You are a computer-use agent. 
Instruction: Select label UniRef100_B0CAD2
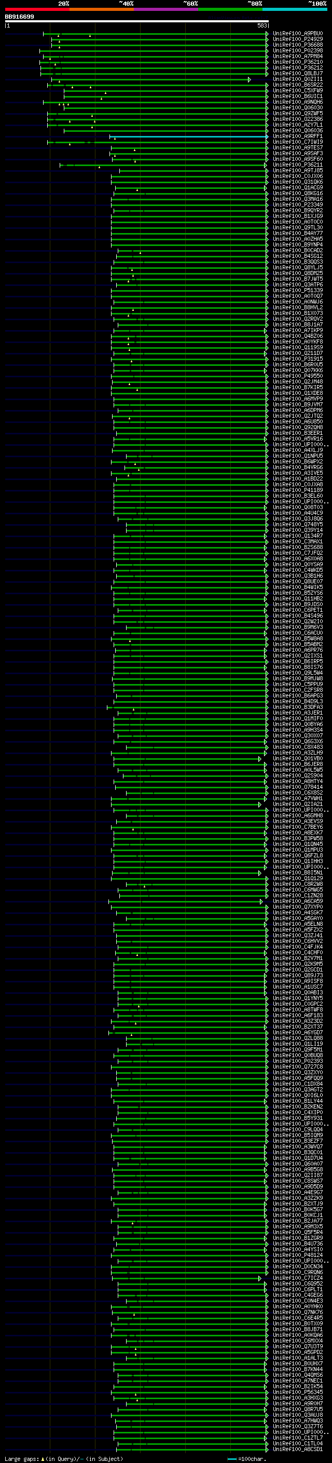point(297,251)
